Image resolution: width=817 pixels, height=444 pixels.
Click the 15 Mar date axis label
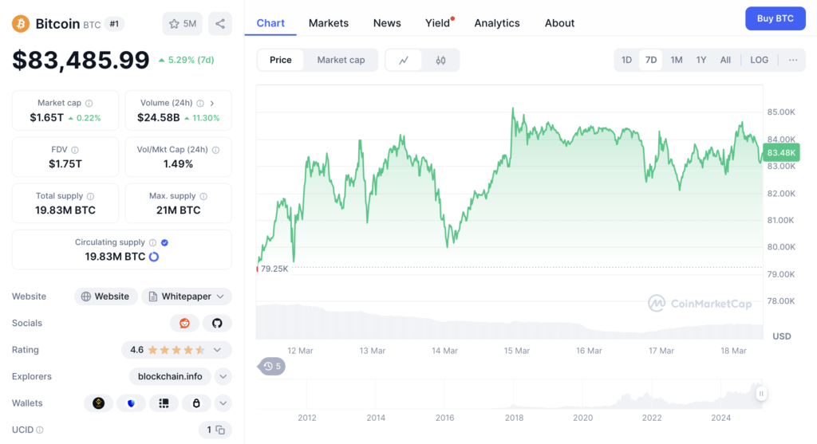[516, 351]
